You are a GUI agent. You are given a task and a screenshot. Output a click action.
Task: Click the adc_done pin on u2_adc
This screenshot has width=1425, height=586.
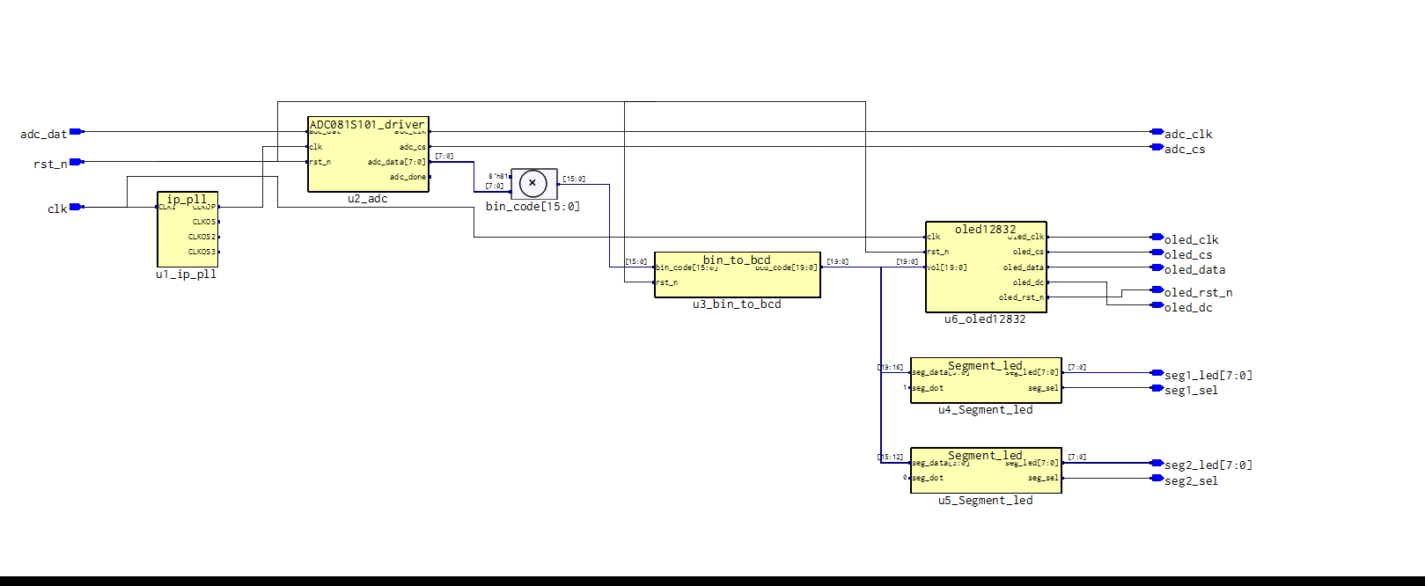click(x=408, y=177)
